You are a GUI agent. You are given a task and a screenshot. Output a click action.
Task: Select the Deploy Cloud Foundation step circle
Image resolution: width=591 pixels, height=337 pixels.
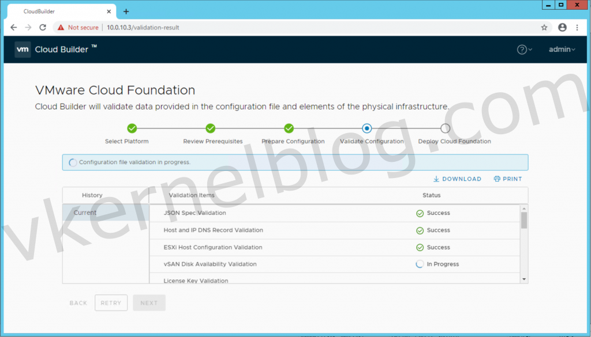tap(446, 128)
